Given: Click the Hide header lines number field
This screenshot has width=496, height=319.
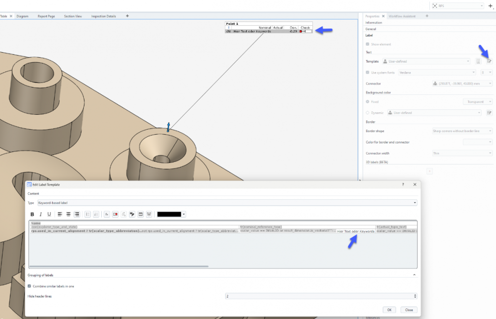Looking at the screenshot, I should coord(320,296).
